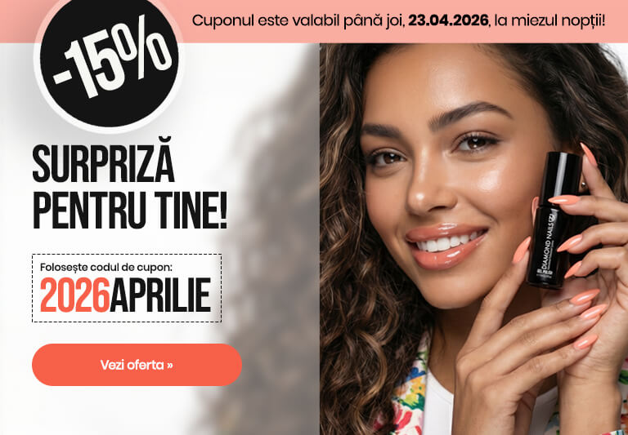The height and width of the screenshot is (435, 628).
Task: Click the pink coupon validity banner text
Action: tap(398, 20)
